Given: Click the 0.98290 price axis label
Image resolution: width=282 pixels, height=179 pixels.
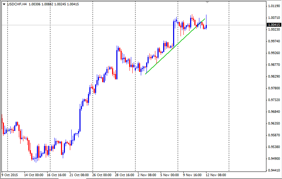Looking at the screenshot, I should [x=274, y=76].
